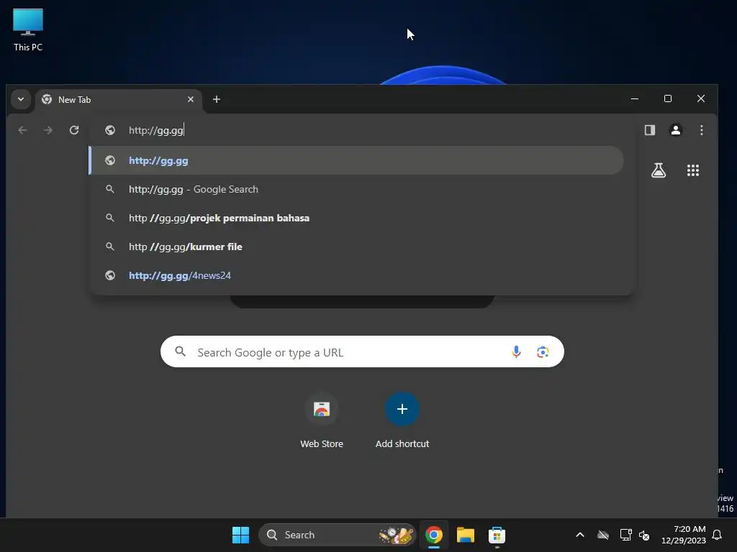Open the Windows Start menu
Screen dimensions: 737x552
tap(240, 535)
